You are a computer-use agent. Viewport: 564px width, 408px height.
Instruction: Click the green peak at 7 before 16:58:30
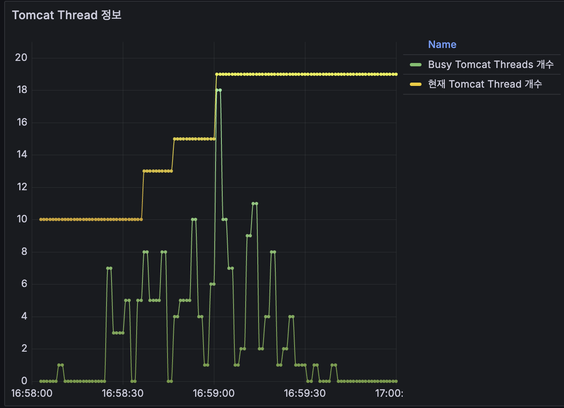coord(109,268)
